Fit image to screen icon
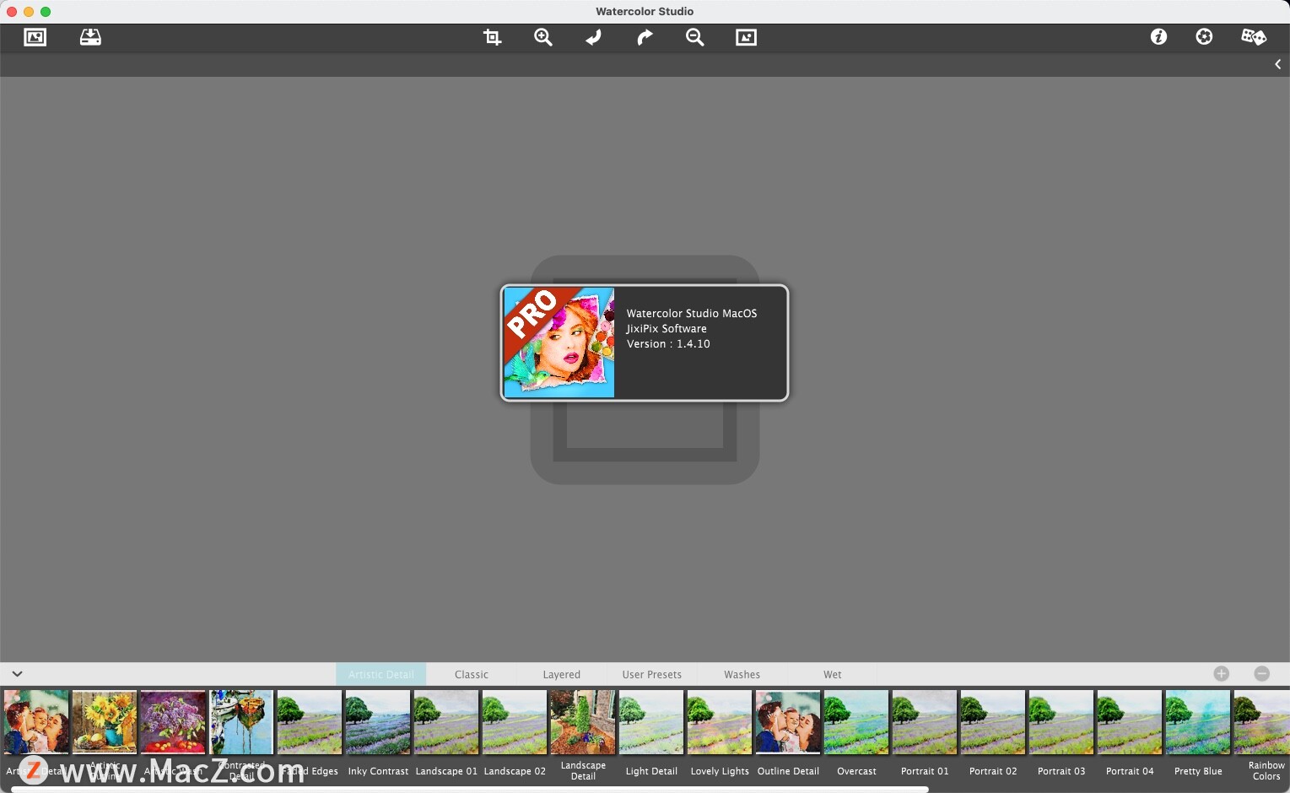 coord(747,37)
